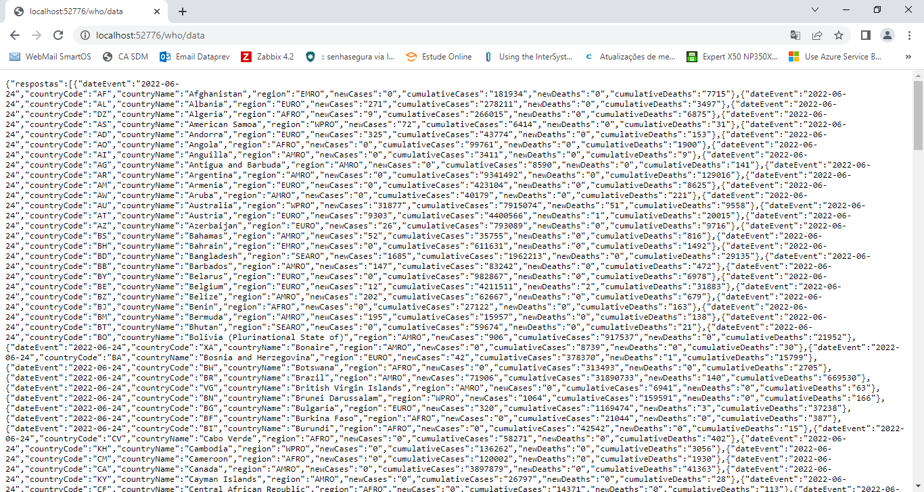Open the tab search dropdown arrow
Viewport: 924px width, 492px height.
[815, 10]
